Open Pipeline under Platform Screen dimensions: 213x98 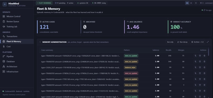17,56
